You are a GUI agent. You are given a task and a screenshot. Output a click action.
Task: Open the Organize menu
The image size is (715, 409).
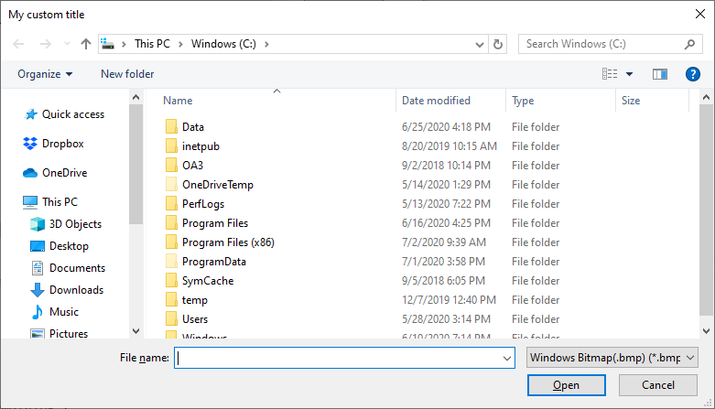[x=45, y=74]
